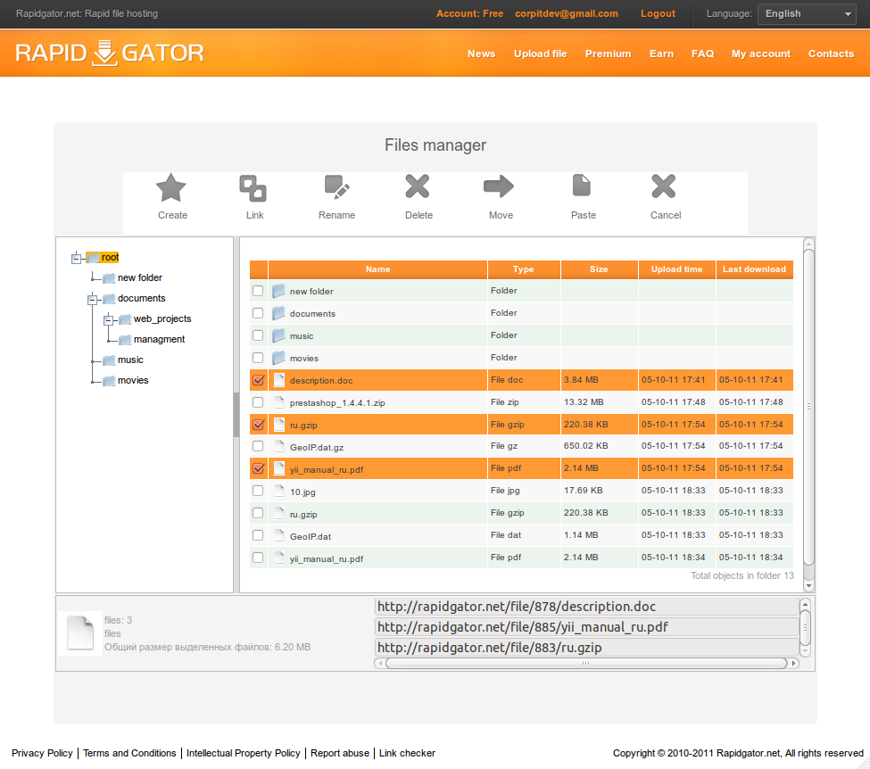This screenshot has height=769, width=870.
Task: Click the new folder icon in tree
Action: (109, 278)
